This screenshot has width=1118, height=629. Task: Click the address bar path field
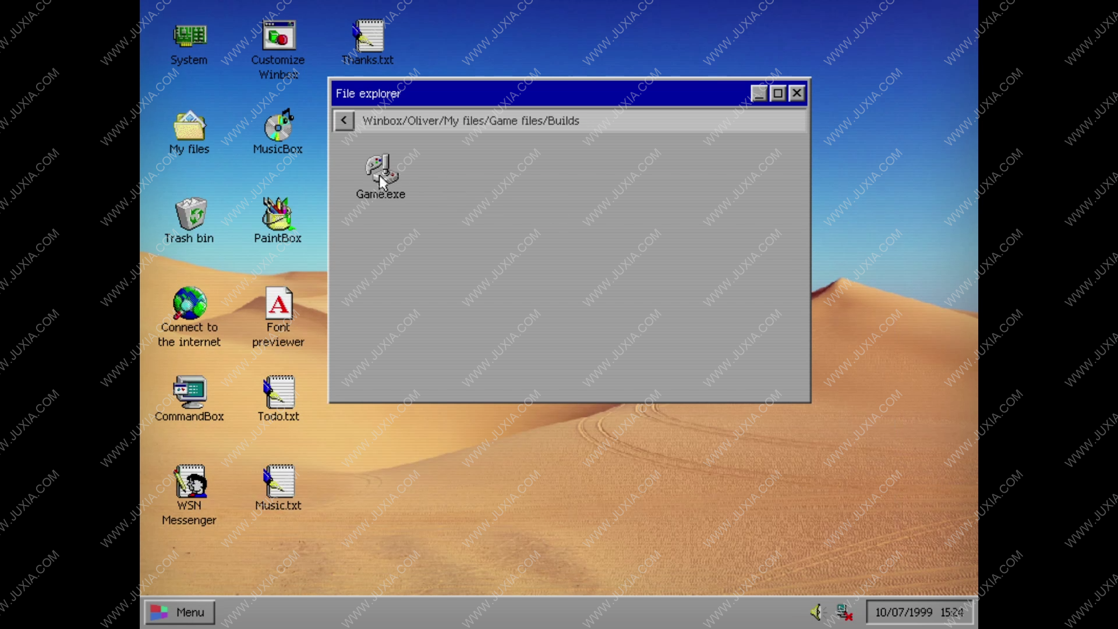[581, 120]
